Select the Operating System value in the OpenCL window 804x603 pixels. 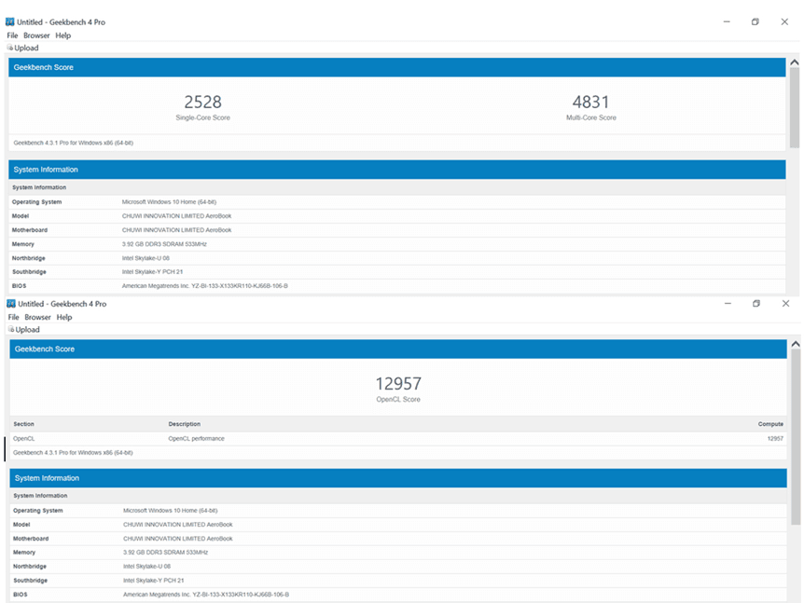[171, 511]
